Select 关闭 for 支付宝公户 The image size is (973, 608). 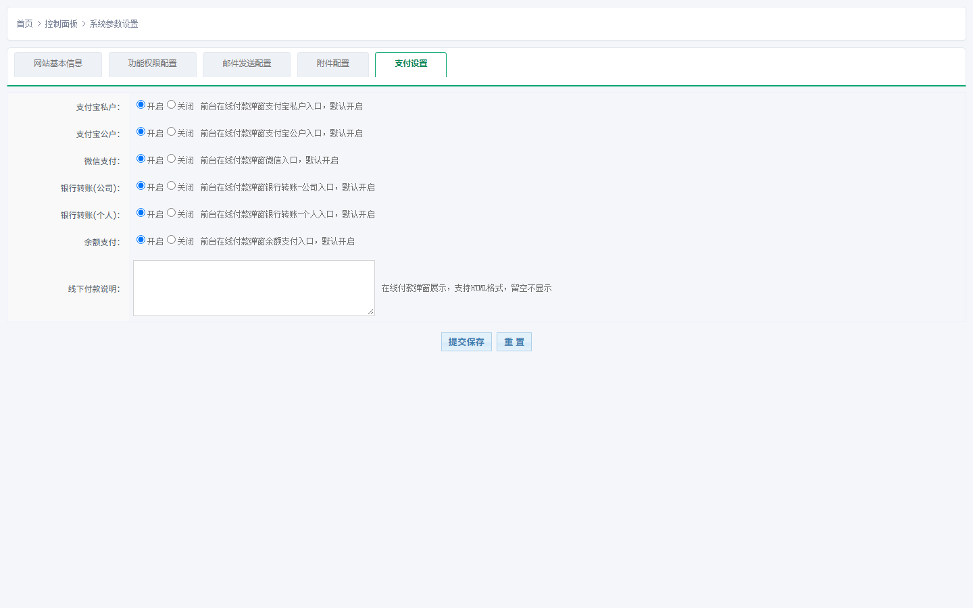pos(171,132)
